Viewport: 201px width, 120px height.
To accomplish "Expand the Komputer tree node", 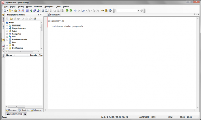I will tap(7, 34).
